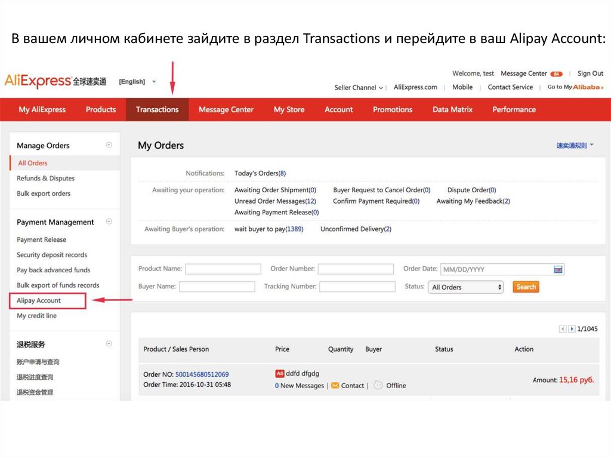Screen dimensions: 611x458
Task: Click the Product Name input field
Action: click(x=223, y=269)
